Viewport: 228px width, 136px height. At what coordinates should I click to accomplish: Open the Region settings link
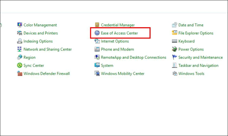tap(30, 57)
